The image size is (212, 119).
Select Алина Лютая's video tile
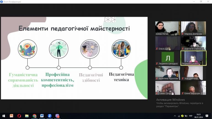[x=168, y=28]
